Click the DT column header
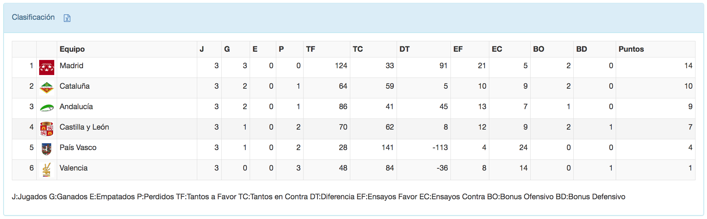Viewport: 707px width, 219px height. (404, 49)
